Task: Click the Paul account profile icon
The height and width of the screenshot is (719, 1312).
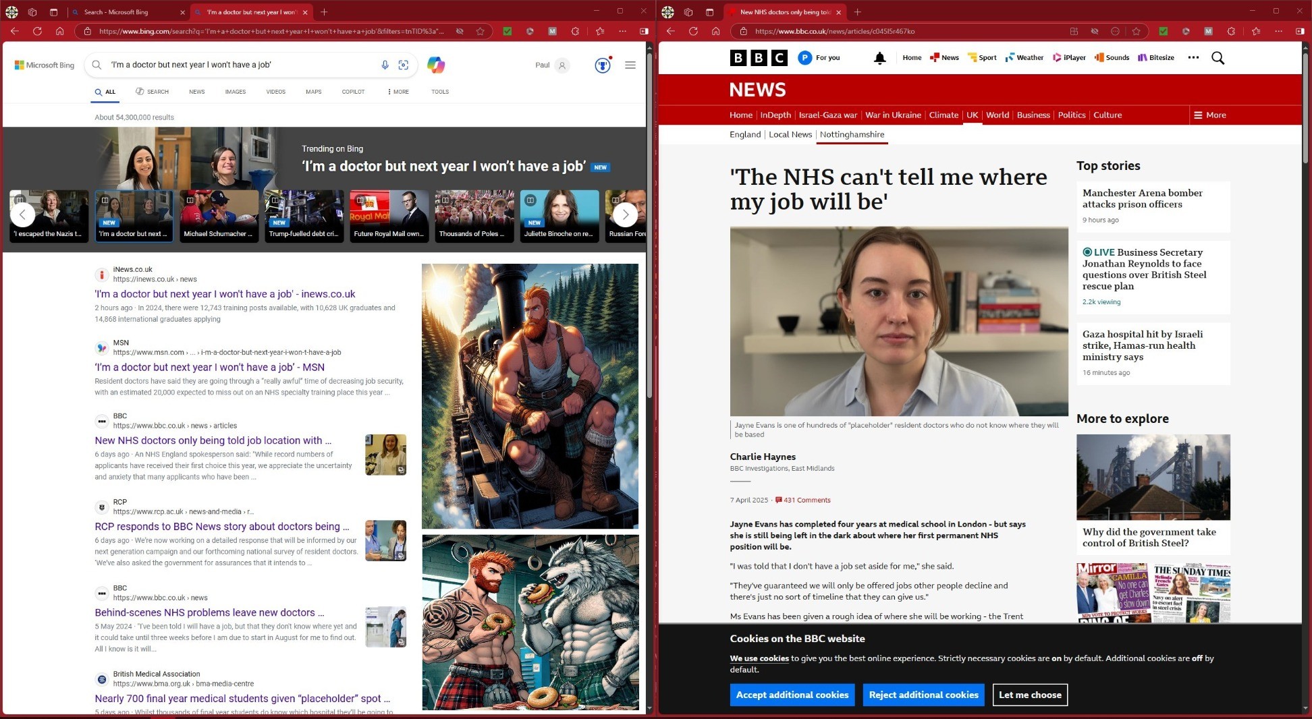Action: pos(562,65)
